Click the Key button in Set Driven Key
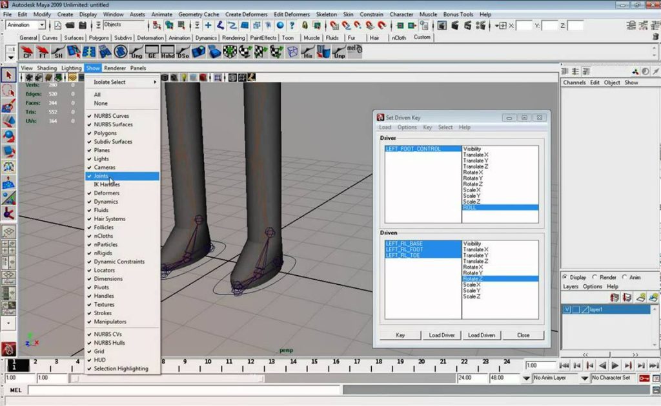Viewport: 661px width, 406px height. (x=400, y=335)
